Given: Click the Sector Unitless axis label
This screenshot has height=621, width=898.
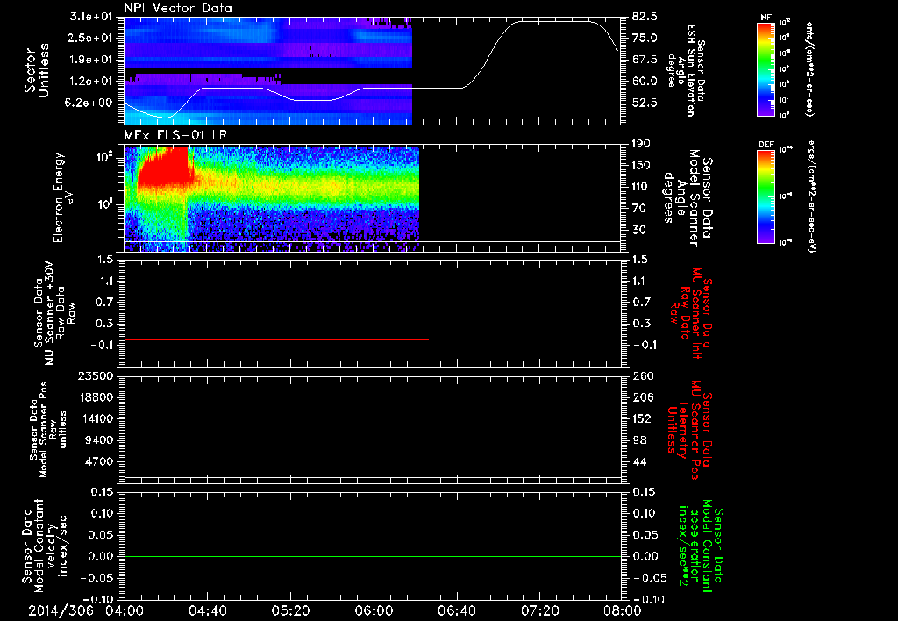Looking at the screenshot, I should click(x=37, y=70).
